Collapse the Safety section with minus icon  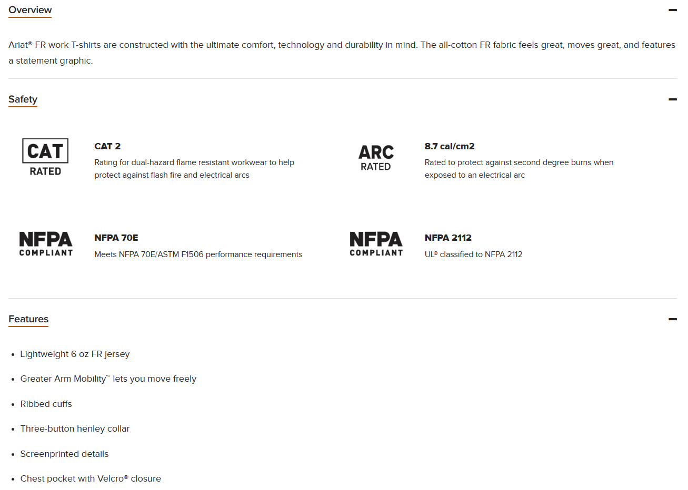coord(672,99)
